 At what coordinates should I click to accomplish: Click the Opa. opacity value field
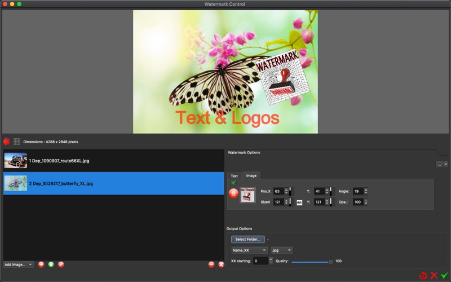coord(358,202)
